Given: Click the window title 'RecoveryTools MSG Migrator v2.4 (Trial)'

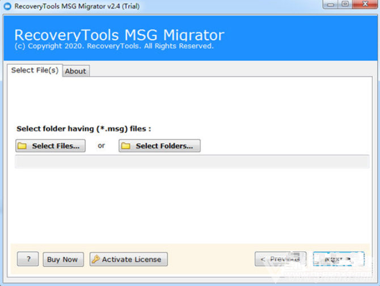Looking at the screenshot, I should [77, 6].
